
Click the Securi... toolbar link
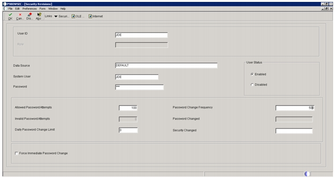[64, 16]
